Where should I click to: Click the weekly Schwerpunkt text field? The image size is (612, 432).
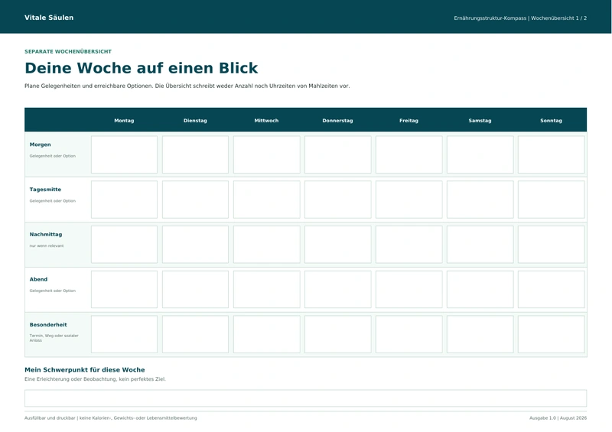click(x=305, y=398)
